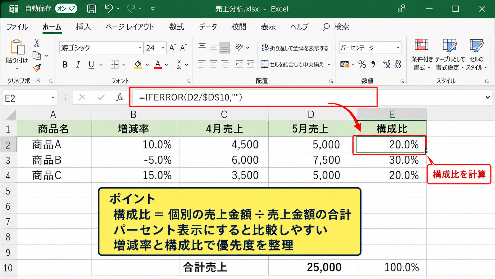Screen dimensions: 495x279
Task: Open font settings dialog launcher (フォント)
Action: pos(189,81)
